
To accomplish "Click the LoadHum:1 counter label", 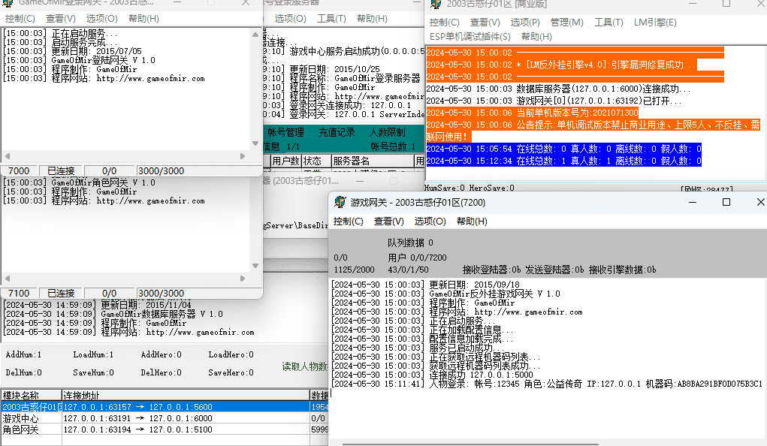I will pos(93,354).
